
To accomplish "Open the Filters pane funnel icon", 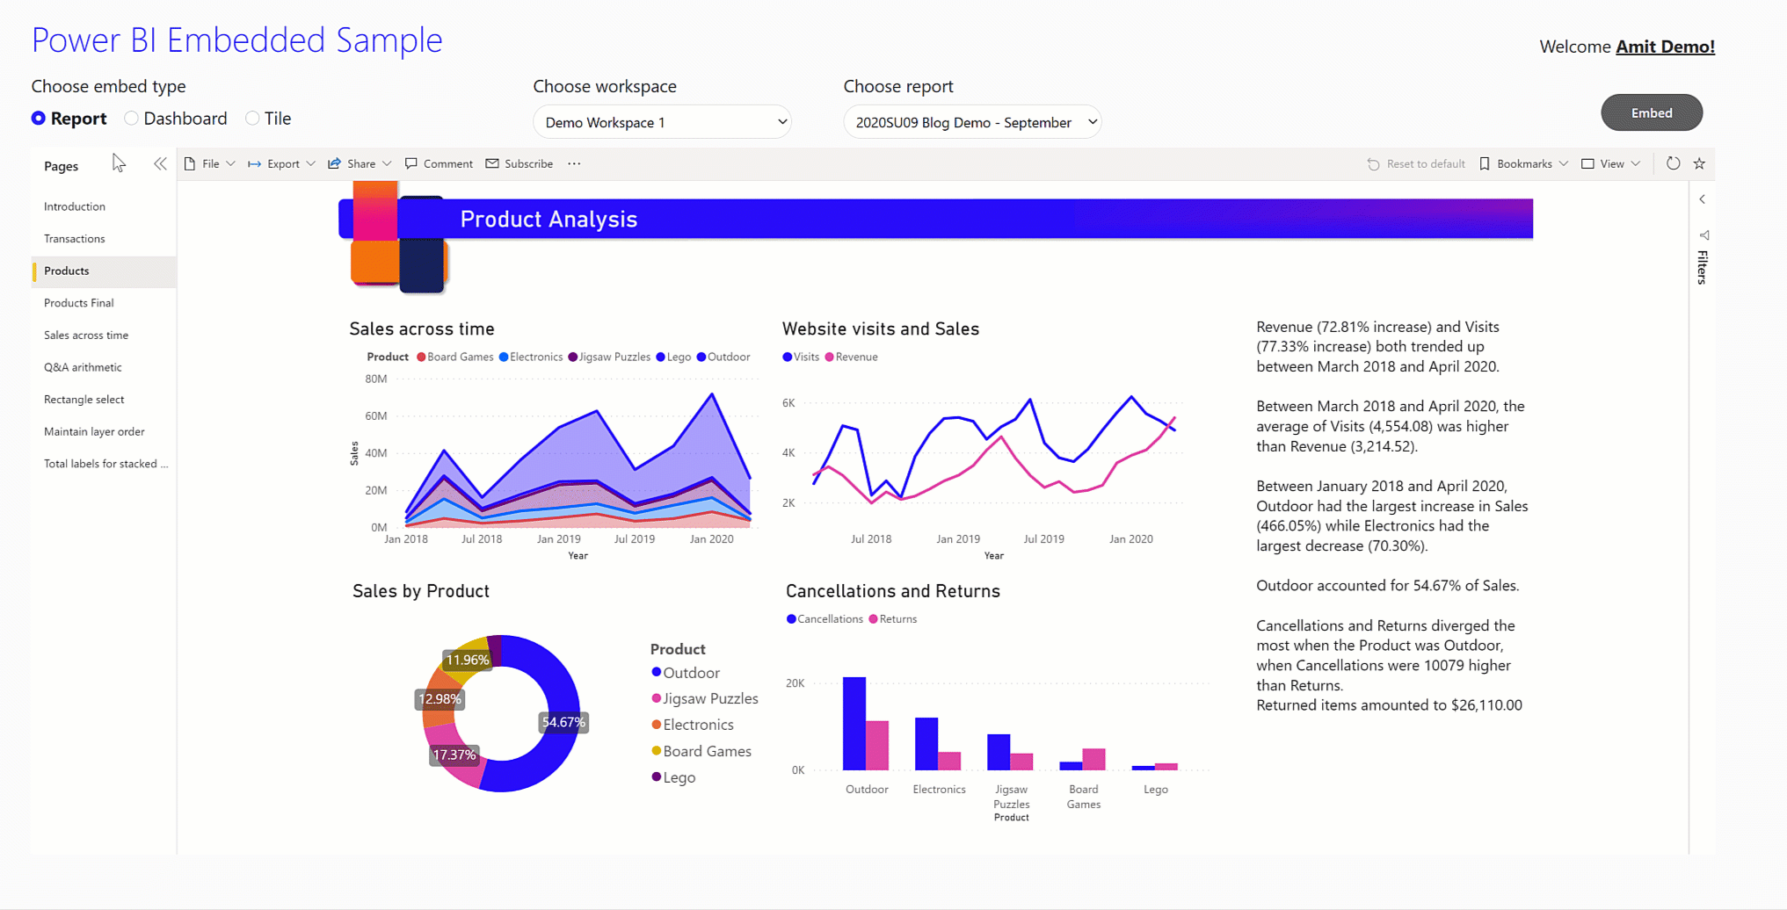I will [1705, 235].
